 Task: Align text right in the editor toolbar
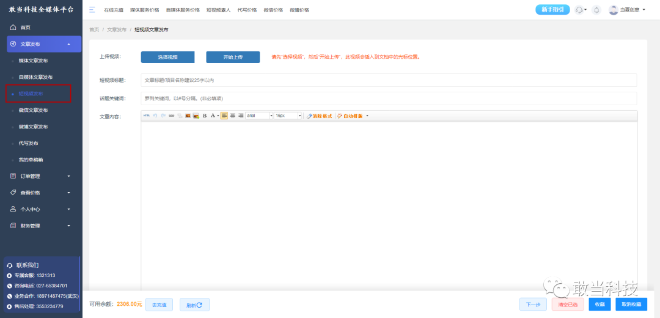pos(241,116)
